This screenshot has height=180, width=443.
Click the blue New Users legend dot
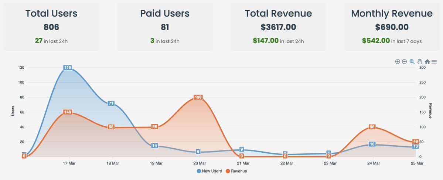[x=199, y=171]
